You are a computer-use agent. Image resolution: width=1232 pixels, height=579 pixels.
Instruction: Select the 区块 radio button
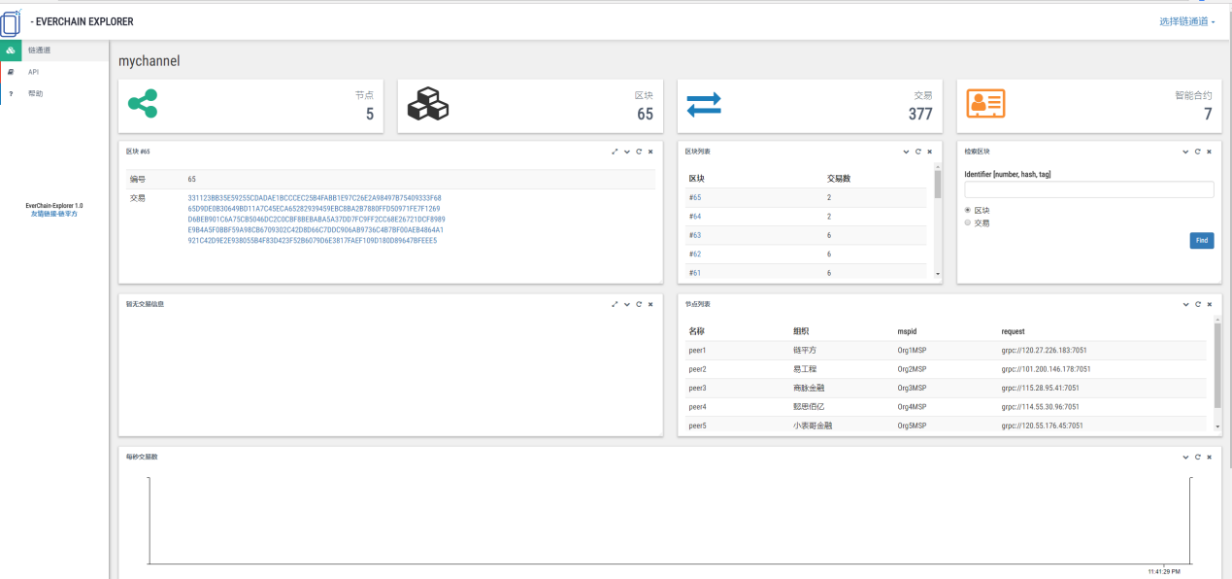[x=967, y=210]
